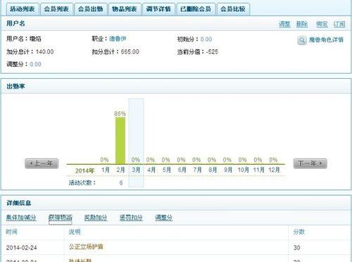Select the highlighted 3月 column in the chart
This screenshot has height=262, width=352.
136,143
